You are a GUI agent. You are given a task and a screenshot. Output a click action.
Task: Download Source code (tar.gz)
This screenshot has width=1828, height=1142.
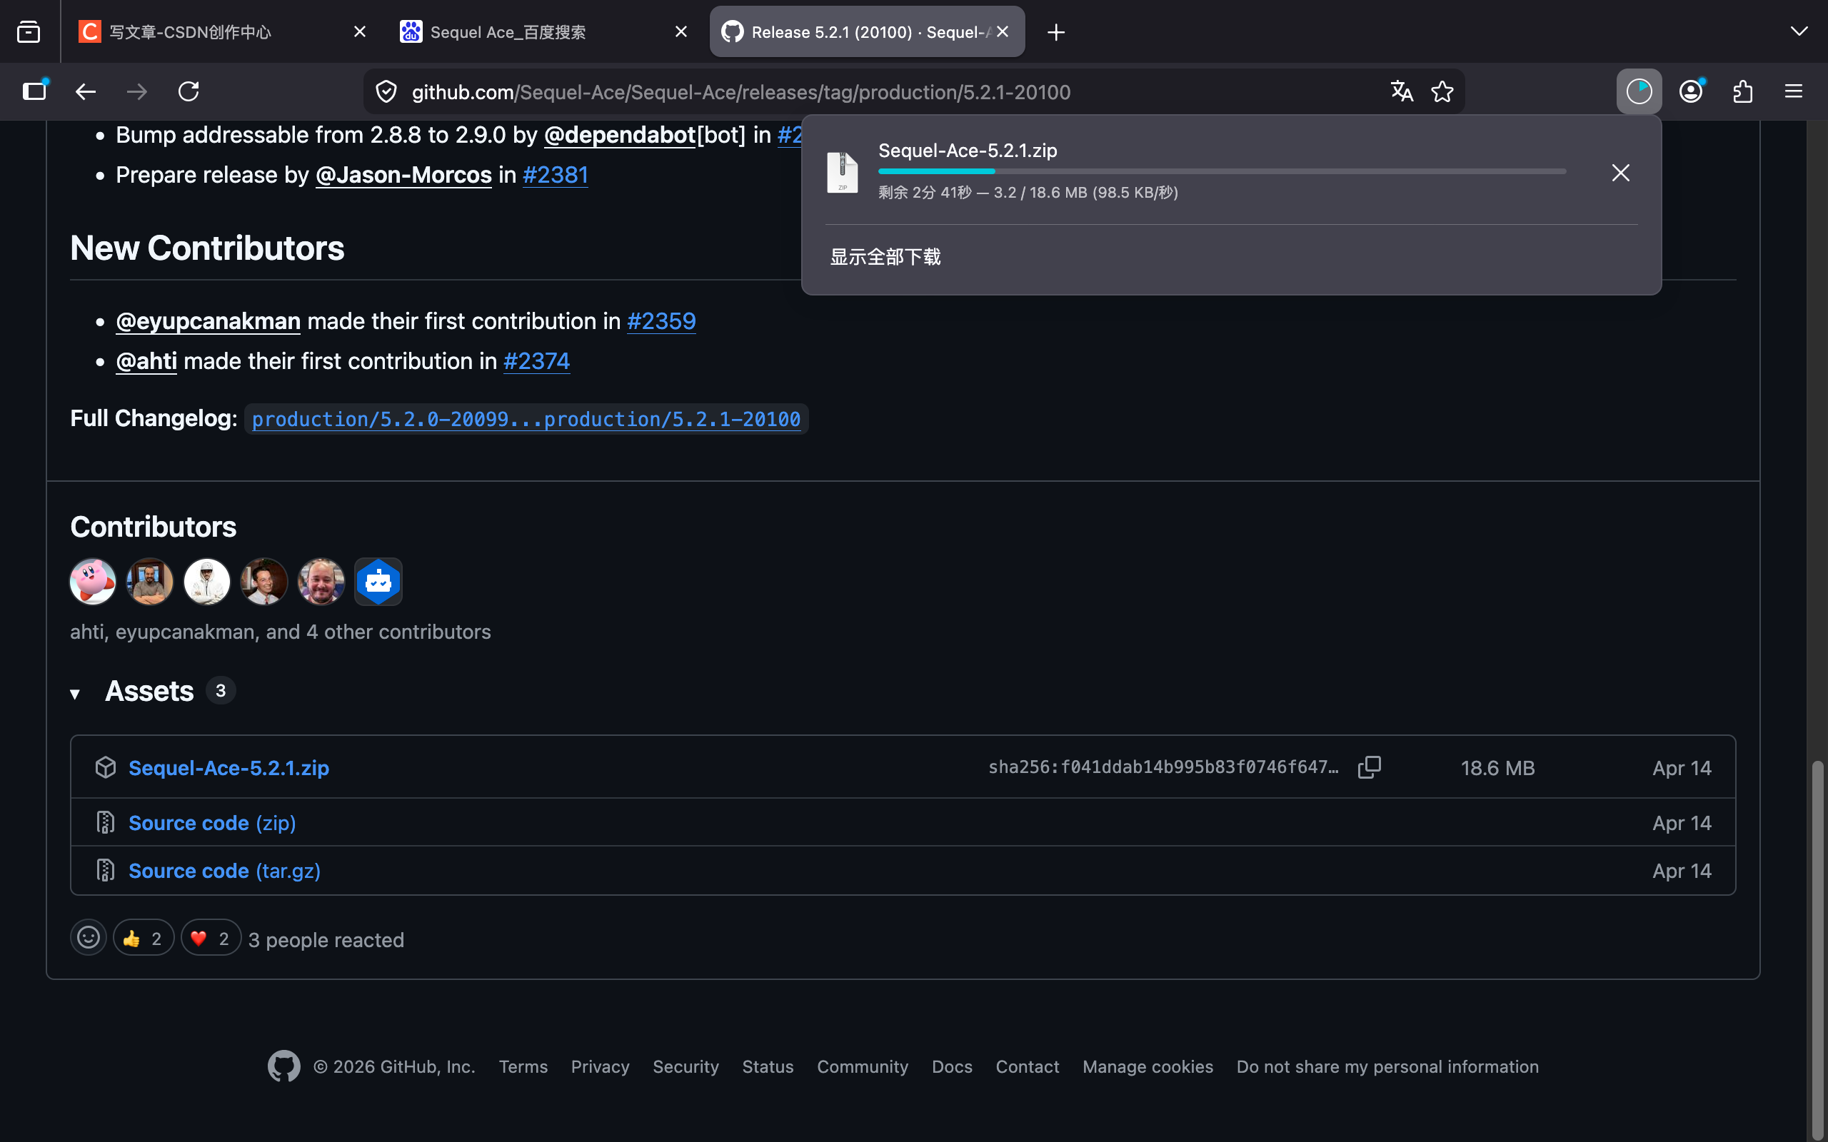click(x=224, y=871)
